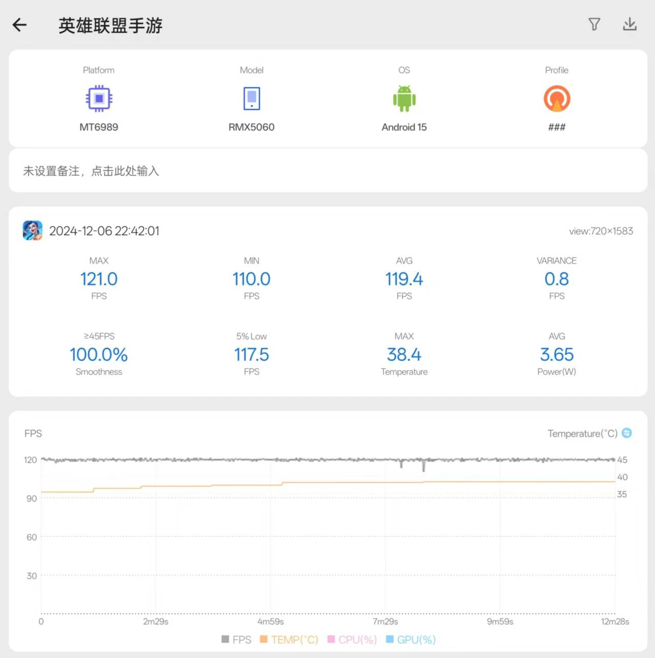Click the MT6989 platform label
The height and width of the screenshot is (658, 655).
(99, 127)
